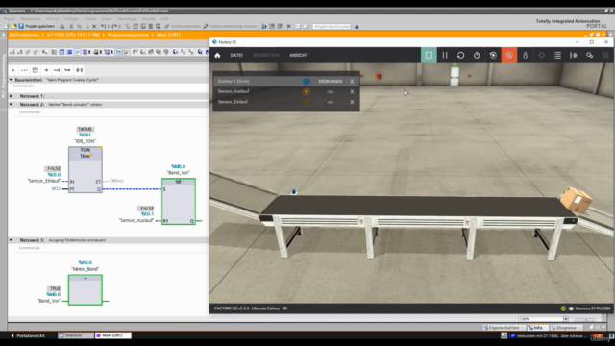Click the open project folder icon
This screenshot has width=615, height=346.
tap(13, 26)
